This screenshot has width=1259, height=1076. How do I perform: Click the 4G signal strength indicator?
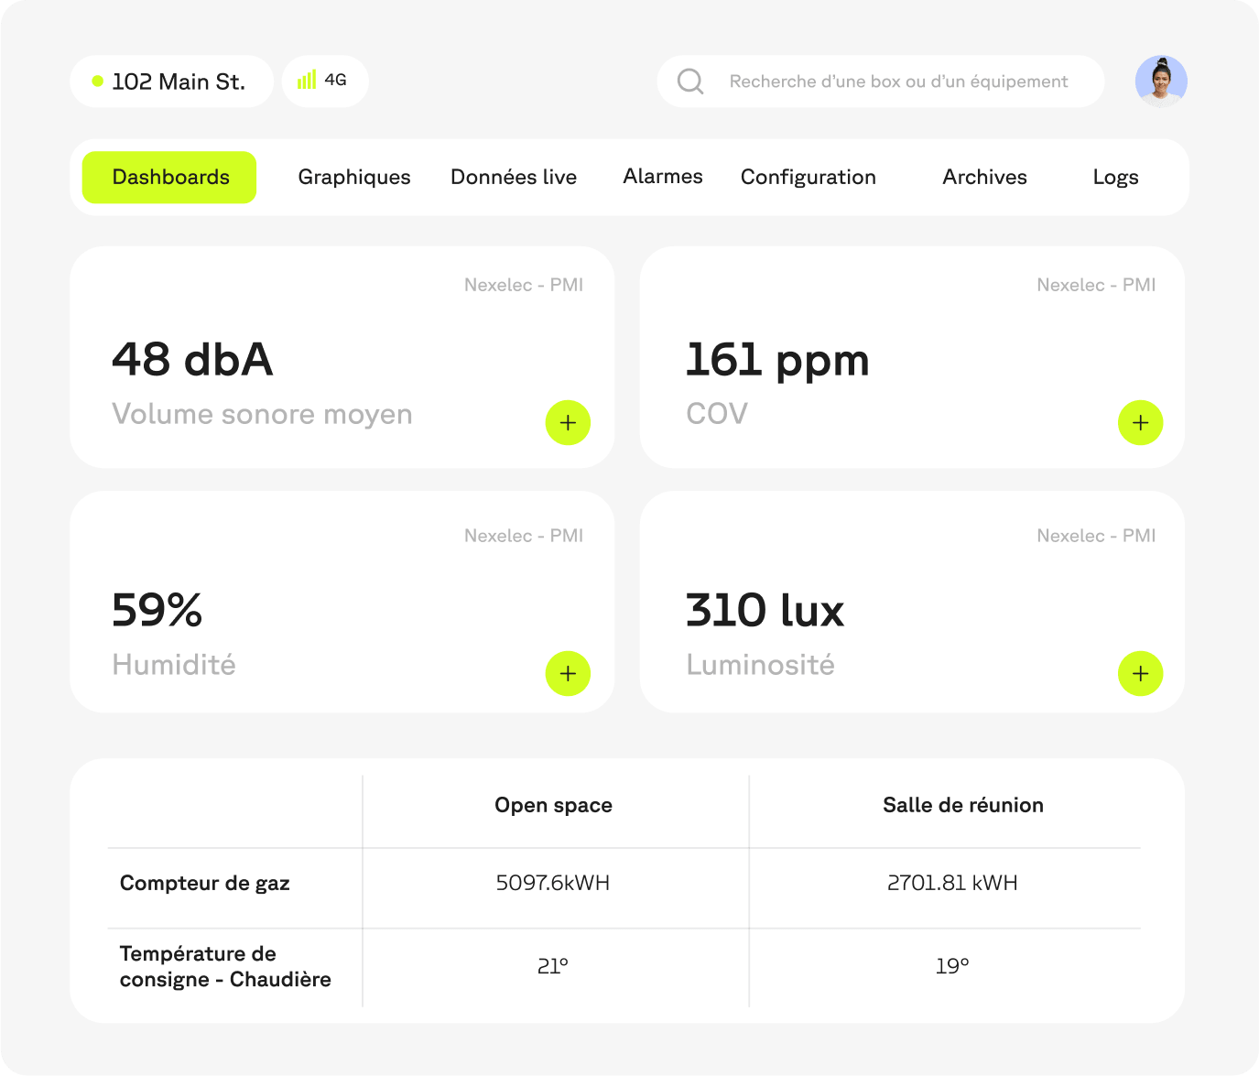[x=324, y=81]
